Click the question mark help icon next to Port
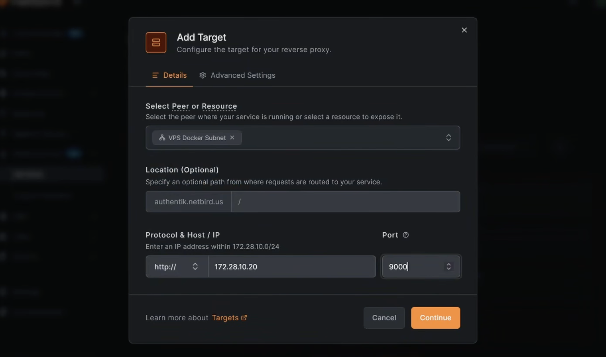 [405, 235]
